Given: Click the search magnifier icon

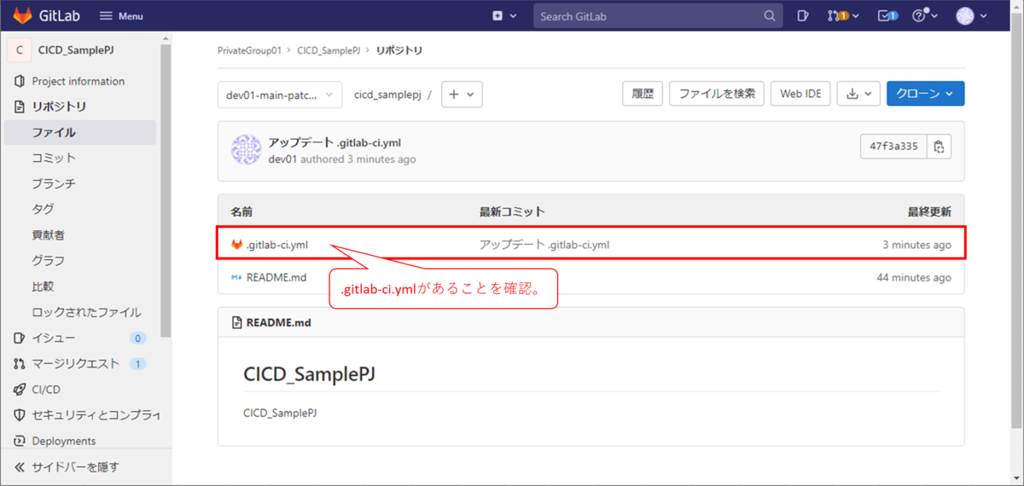Looking at the screenshot, I should coord(769,16).
